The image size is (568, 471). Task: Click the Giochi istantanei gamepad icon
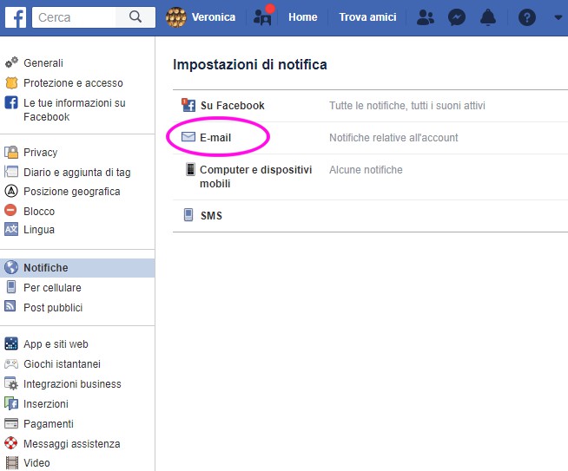pos(11,363)
